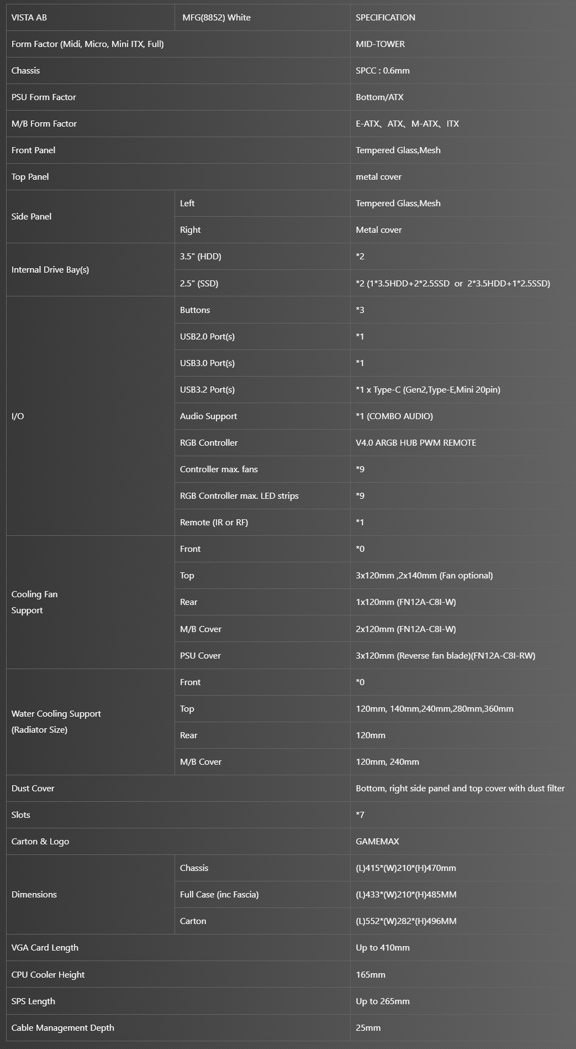The image size is (576, 1049).
Task: Click the E-ATX motherboard form factor value
Action: 368,124
